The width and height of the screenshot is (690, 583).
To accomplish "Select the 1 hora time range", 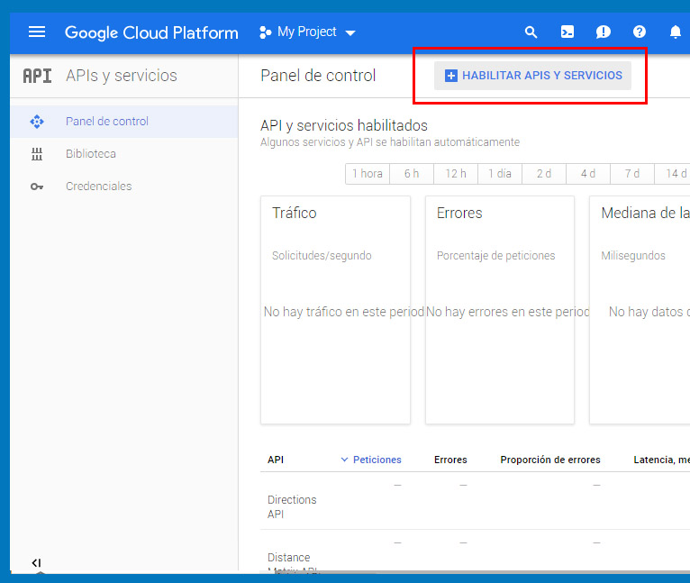I will (x=368, y=174).
